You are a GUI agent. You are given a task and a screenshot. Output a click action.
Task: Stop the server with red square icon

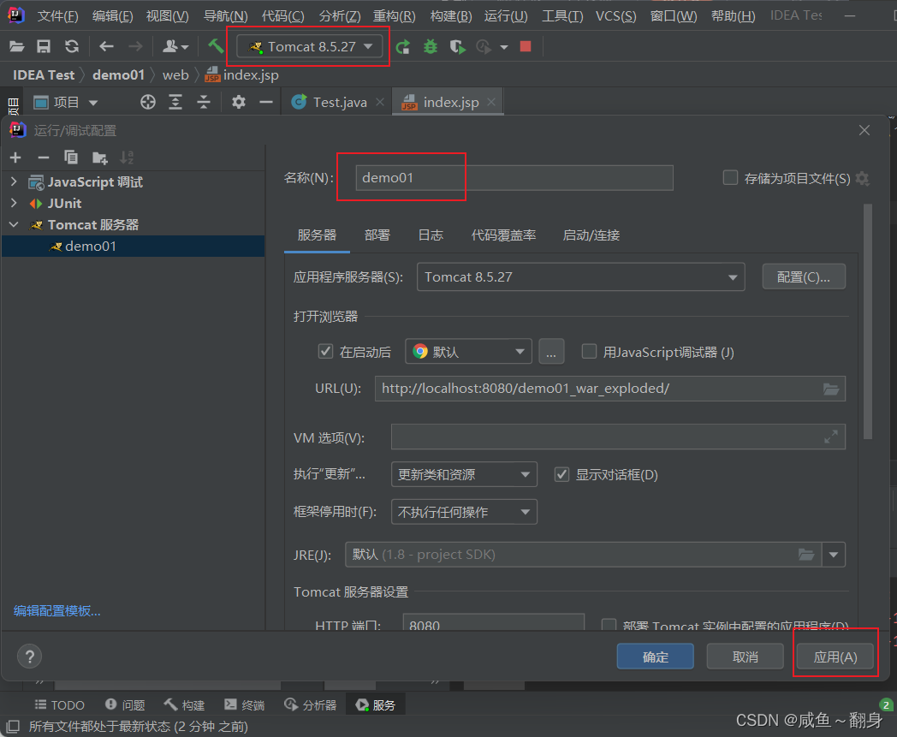point(526,46)
